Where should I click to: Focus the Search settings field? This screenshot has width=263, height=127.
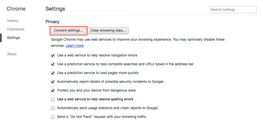click(x=233, y=10)
